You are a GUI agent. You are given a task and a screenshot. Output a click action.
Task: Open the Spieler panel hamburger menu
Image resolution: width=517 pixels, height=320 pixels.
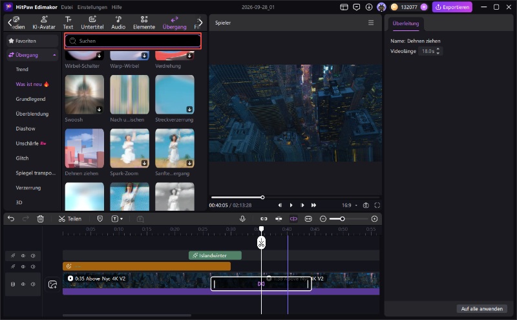pyautogui.click(x=371, y=23)
